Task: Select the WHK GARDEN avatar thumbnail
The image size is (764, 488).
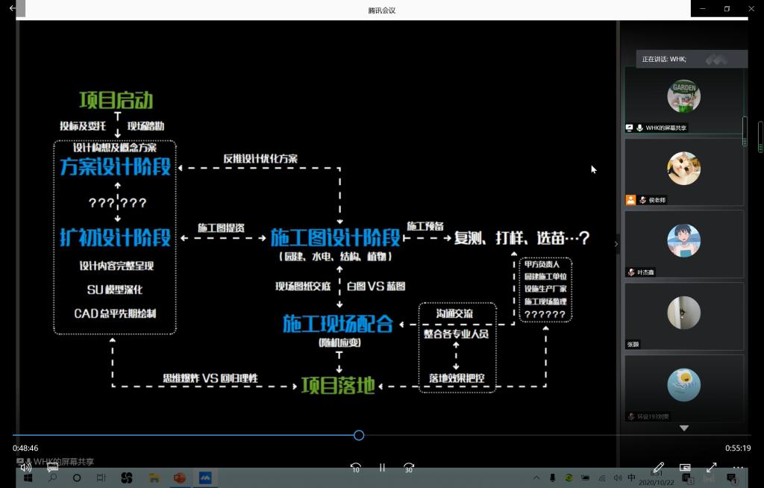Action: (x=683, y=96)
